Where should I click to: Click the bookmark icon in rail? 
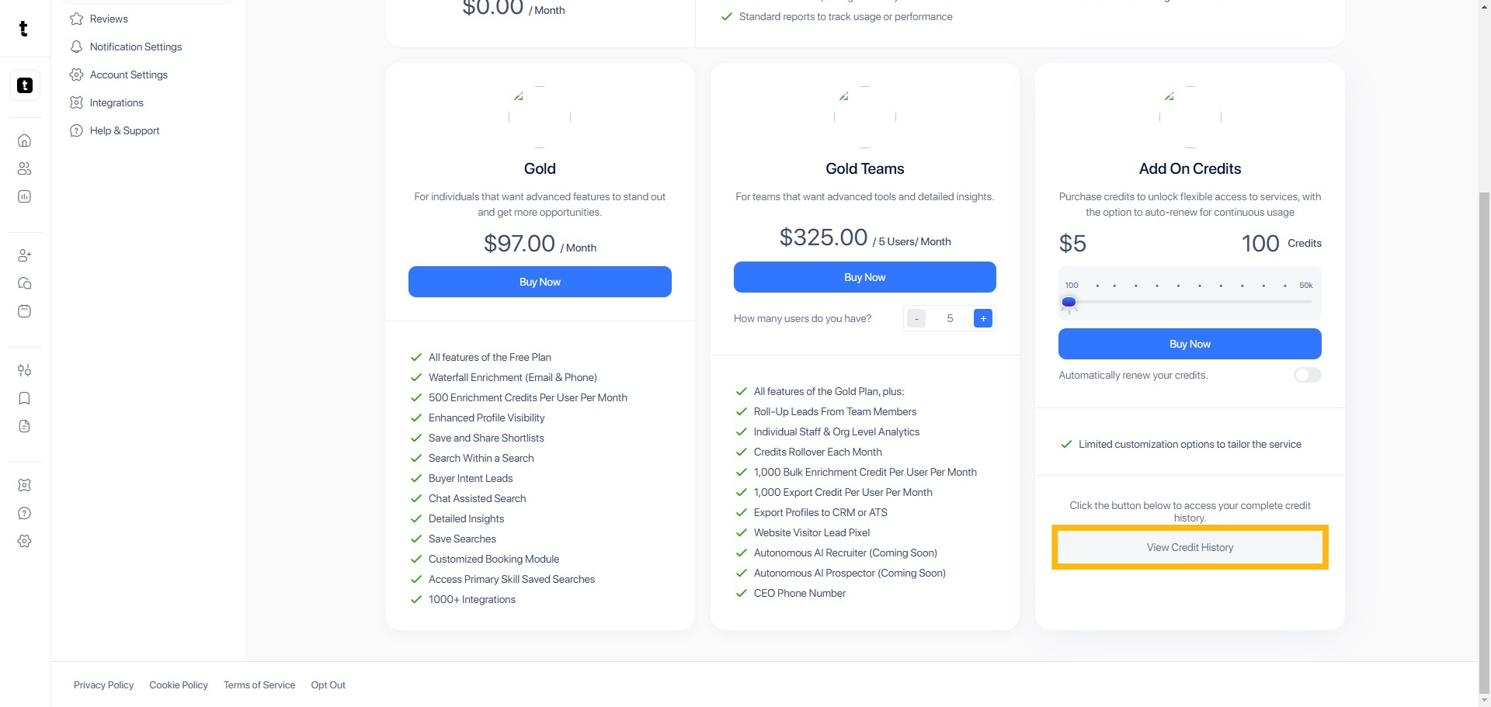[x=24, y=398]
